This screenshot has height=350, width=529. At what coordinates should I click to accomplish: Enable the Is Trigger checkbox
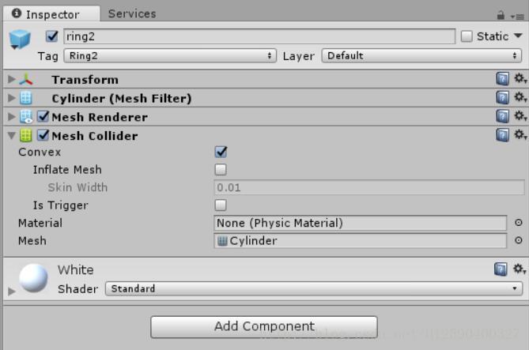click(x=221, y=205)
